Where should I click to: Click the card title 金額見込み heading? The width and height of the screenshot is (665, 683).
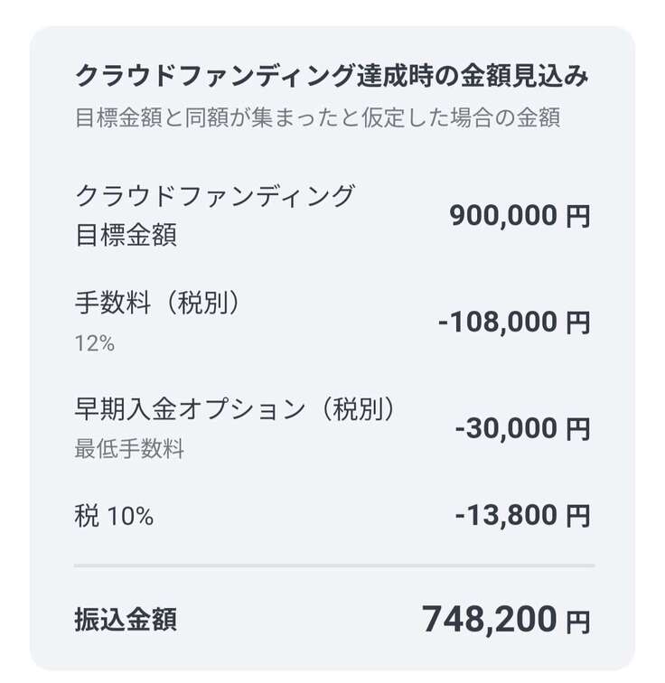coord(332,77)
